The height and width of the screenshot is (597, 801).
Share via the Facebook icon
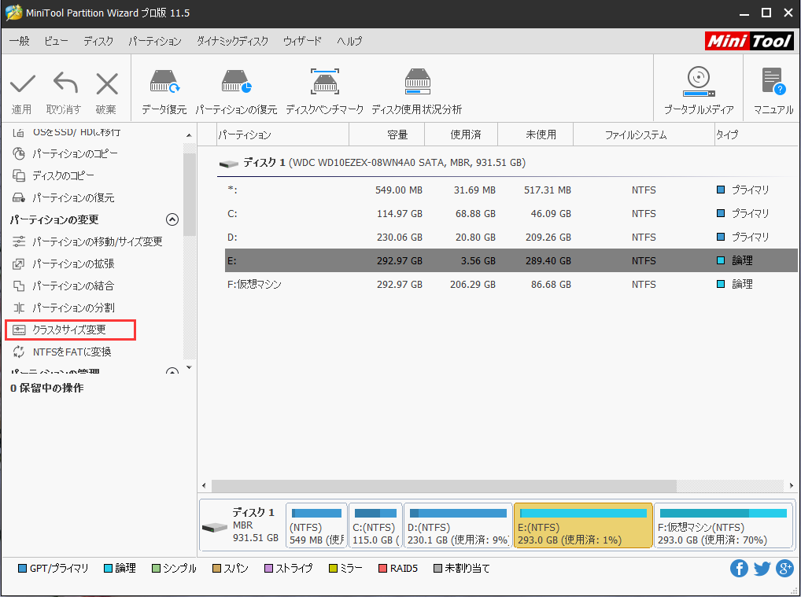(x=739, y=569)
